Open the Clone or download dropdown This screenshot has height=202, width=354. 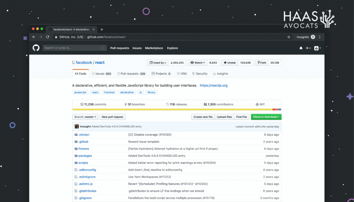[266, 117]
